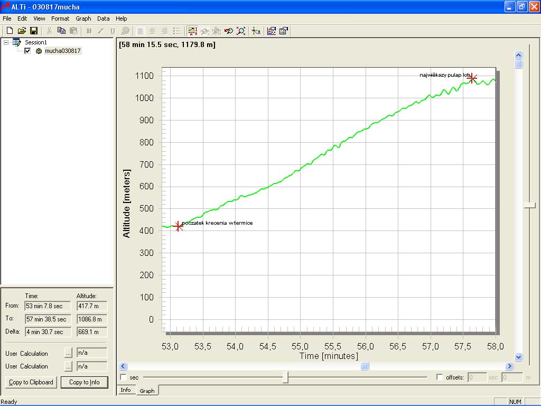
Task: Click the A/B markers graph toolbar icon
Action: tap(192, 31)
